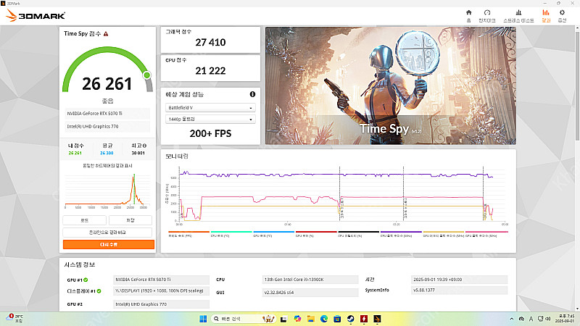Open the Results bar chart icon

(x=546, y=12)
